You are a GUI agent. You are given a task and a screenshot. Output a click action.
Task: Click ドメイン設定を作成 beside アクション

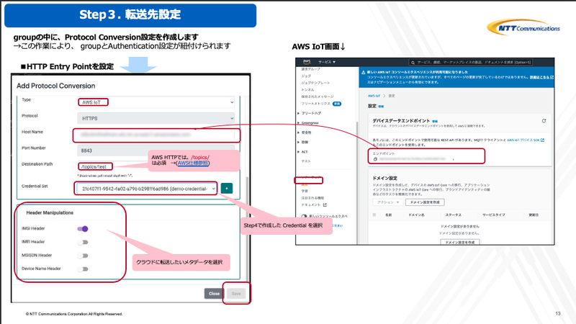(425, 202)
